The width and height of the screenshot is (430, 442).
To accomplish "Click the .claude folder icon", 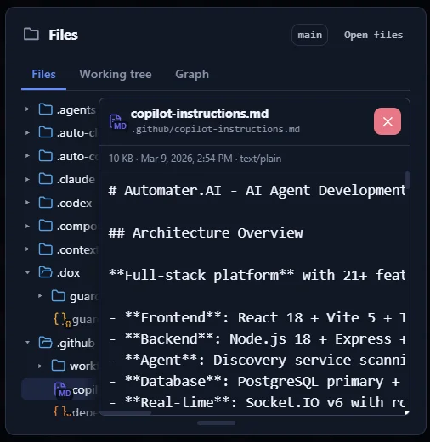I will [x=45, y=179].
